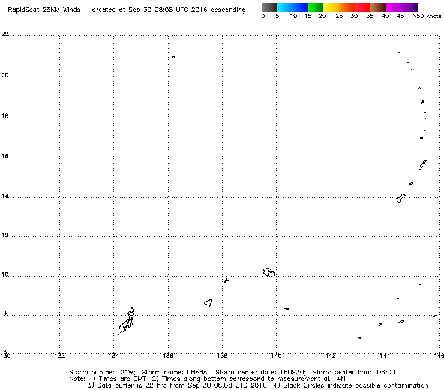Click the 'Storm name: CHABA' text
The image size is (444, 390).
pyautogui.click(x=175, y=372)
